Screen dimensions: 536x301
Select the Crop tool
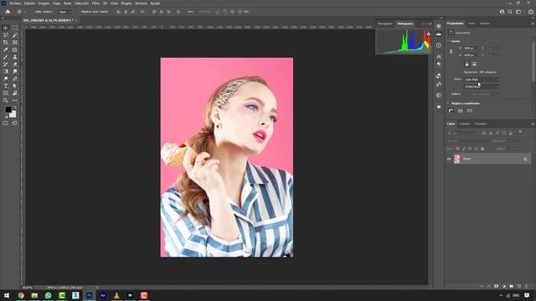pyautogui.click(x=6, y=43)
